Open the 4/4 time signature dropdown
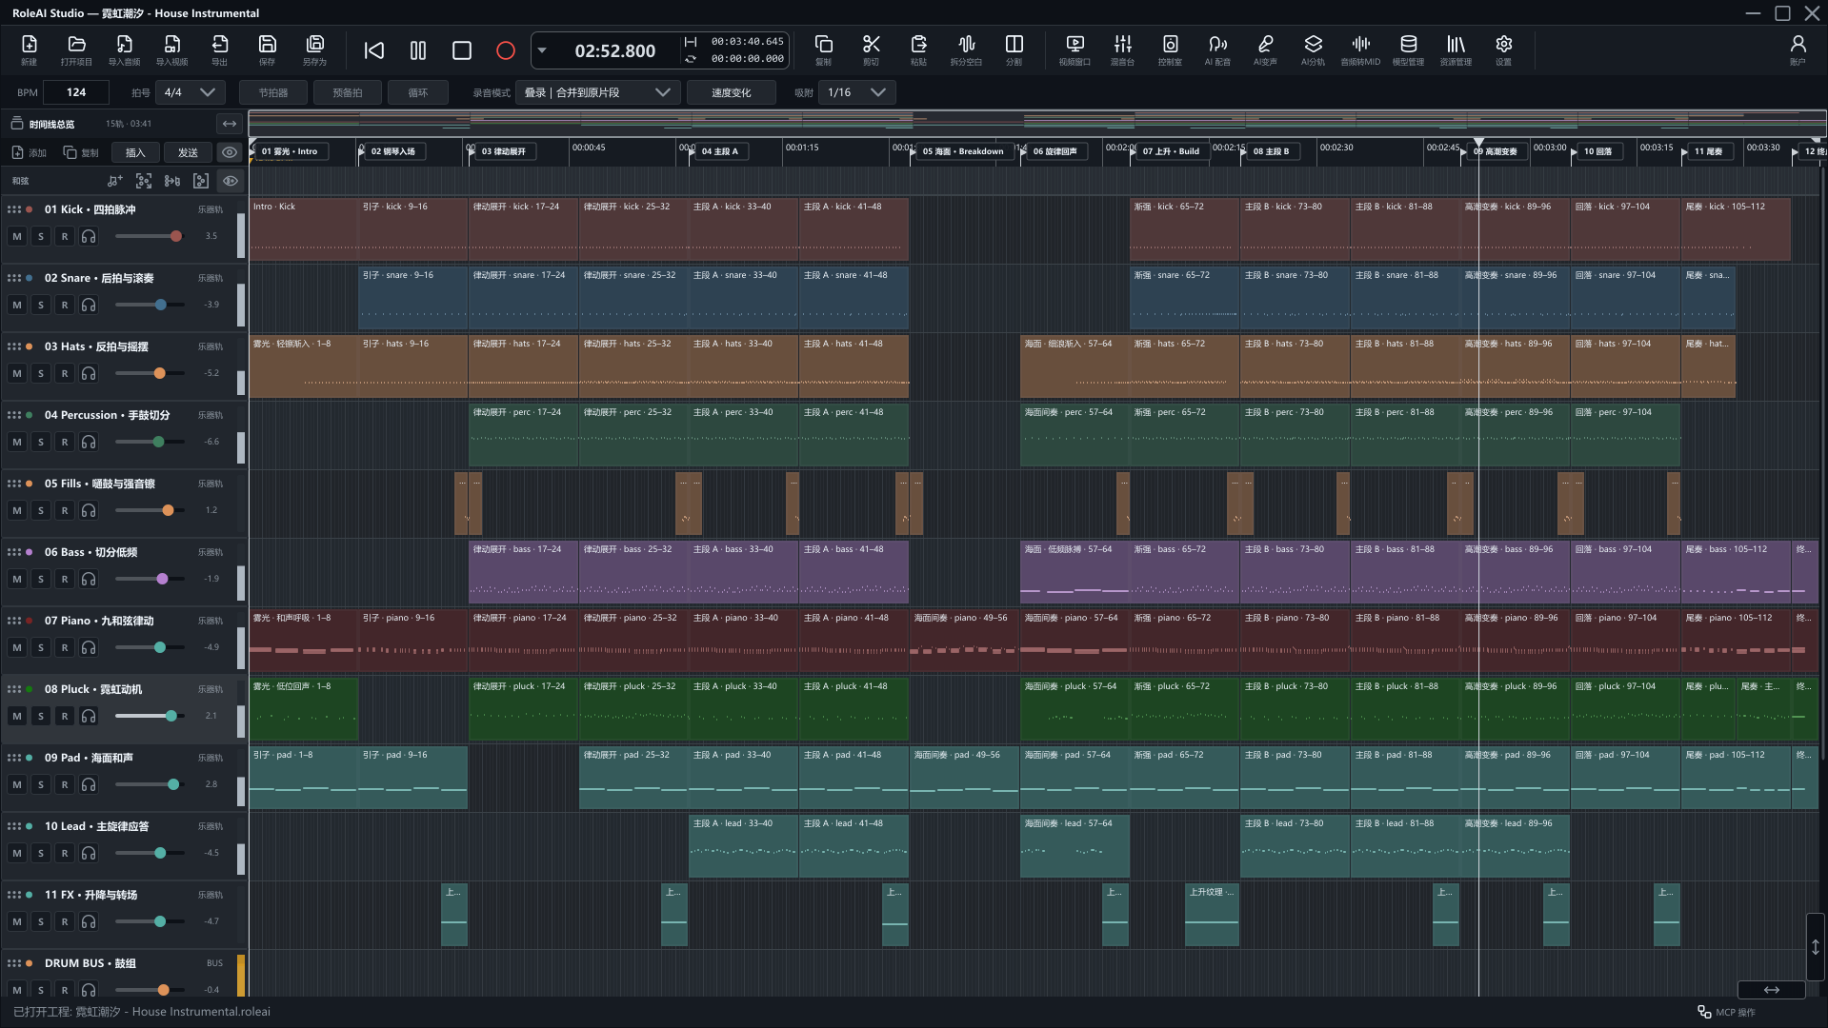 coord(191,92)
